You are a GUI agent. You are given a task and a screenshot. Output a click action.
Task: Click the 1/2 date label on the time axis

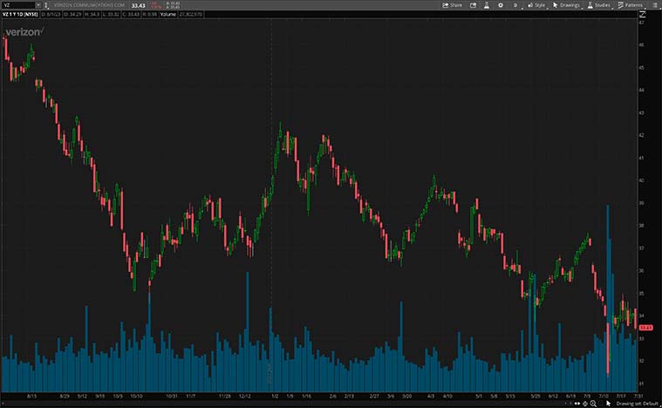[x=275, y=396]
